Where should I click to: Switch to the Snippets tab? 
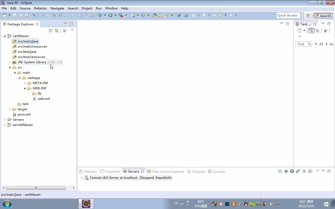point(196,171)
